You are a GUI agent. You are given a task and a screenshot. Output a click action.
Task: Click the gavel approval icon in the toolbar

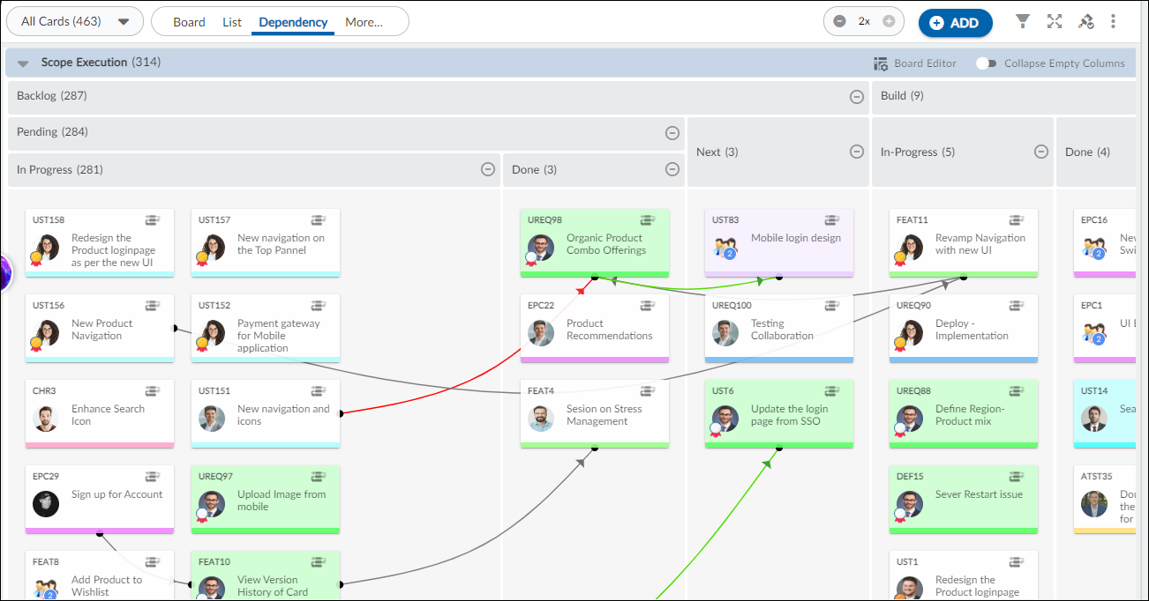[x=1085, y=22]
